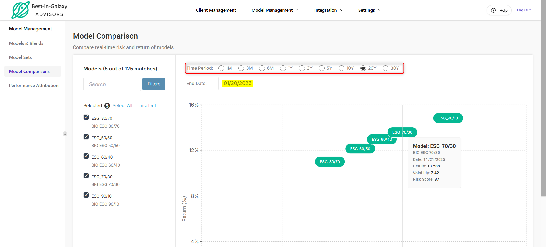
Task: Switch time period to 1Y
Action: (283, 68)
